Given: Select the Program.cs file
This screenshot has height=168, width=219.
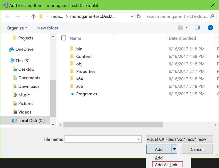Looking at the screenshot, I should [x=87, y=94].
